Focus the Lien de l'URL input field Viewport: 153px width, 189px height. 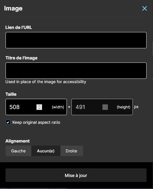76,40
